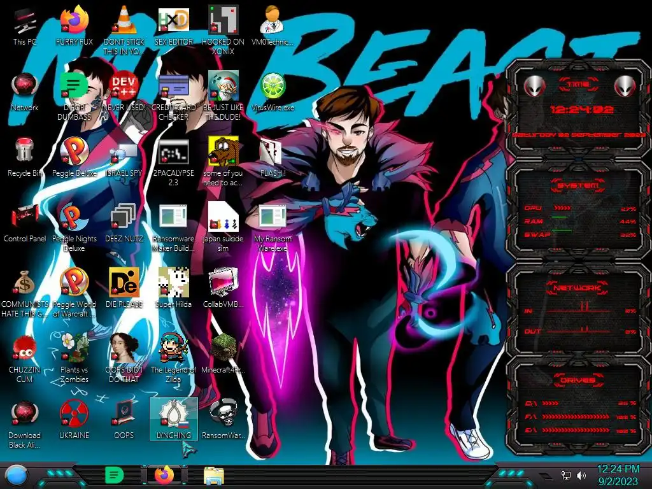Open the green document app on taskbar
The width and height of the screenshot is (652, 489).
(x=114, y=475)
